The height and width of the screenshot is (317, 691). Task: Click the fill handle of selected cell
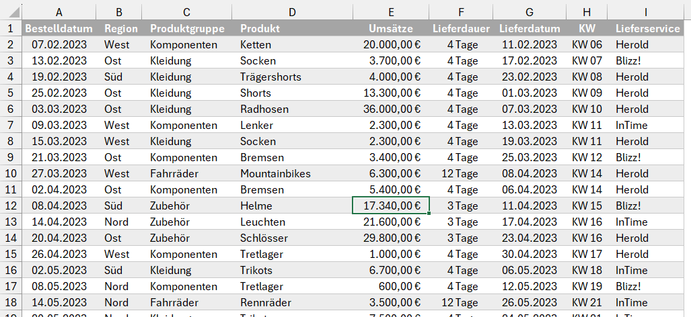click(429, 214)
